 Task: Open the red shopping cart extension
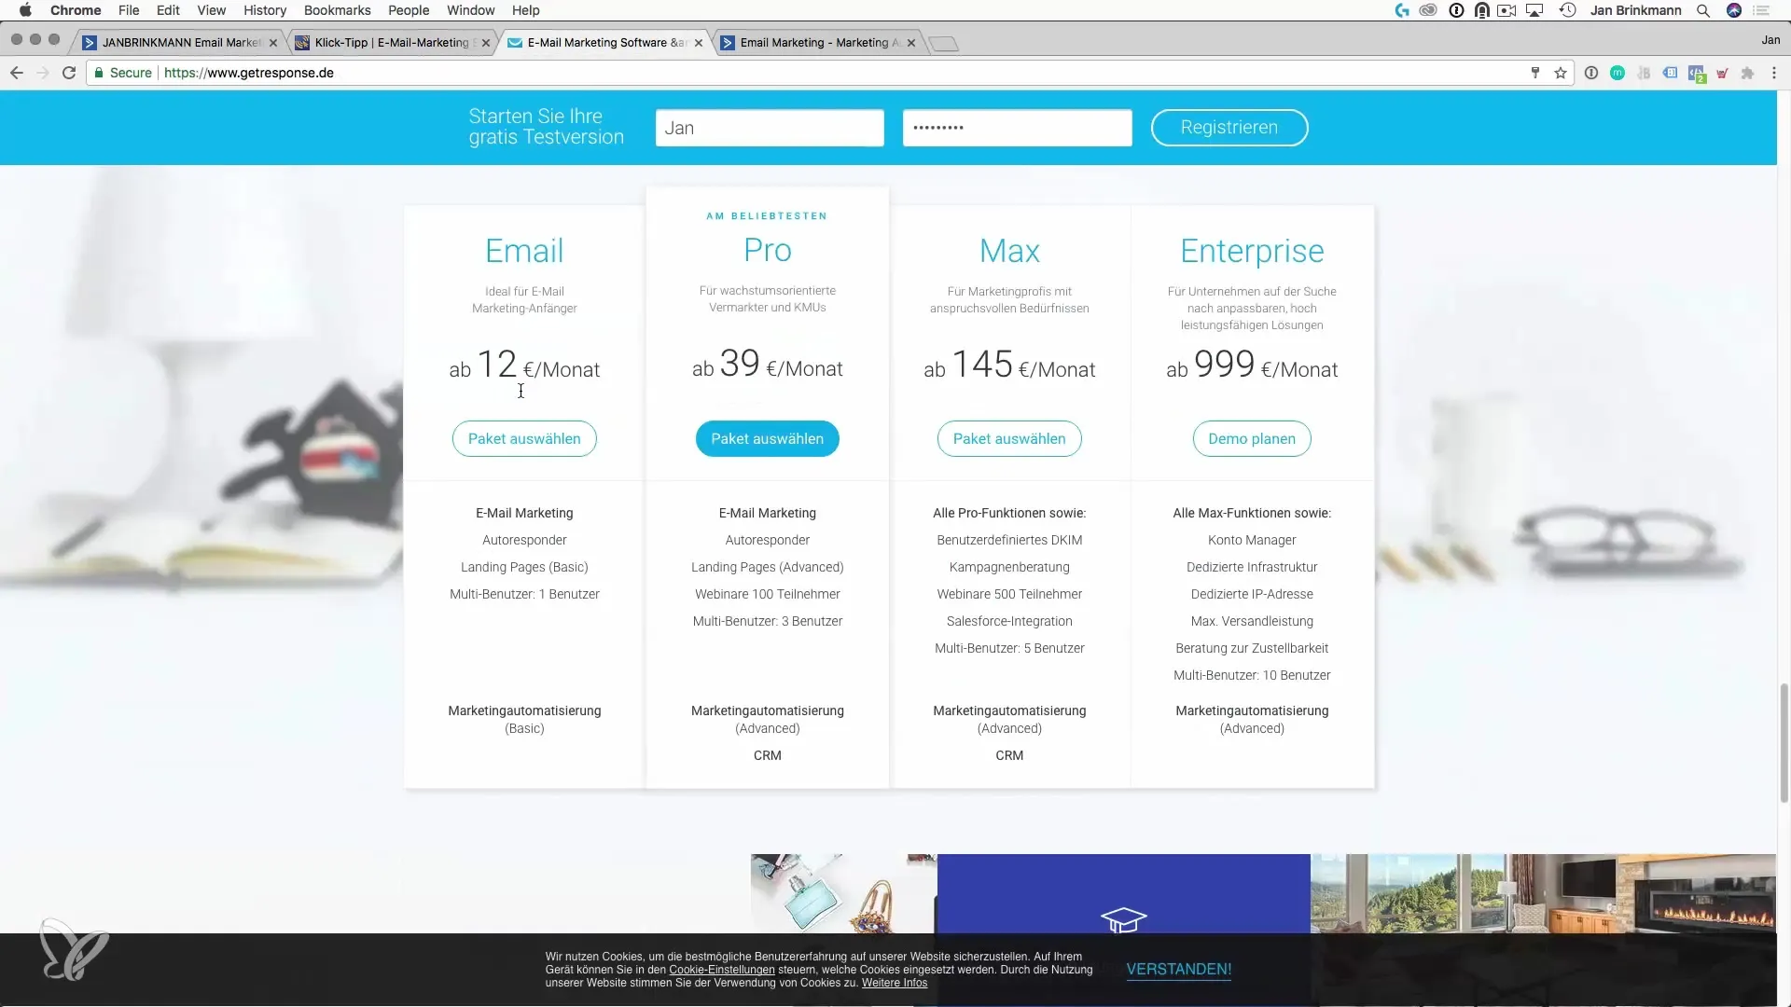(1722, 73)
